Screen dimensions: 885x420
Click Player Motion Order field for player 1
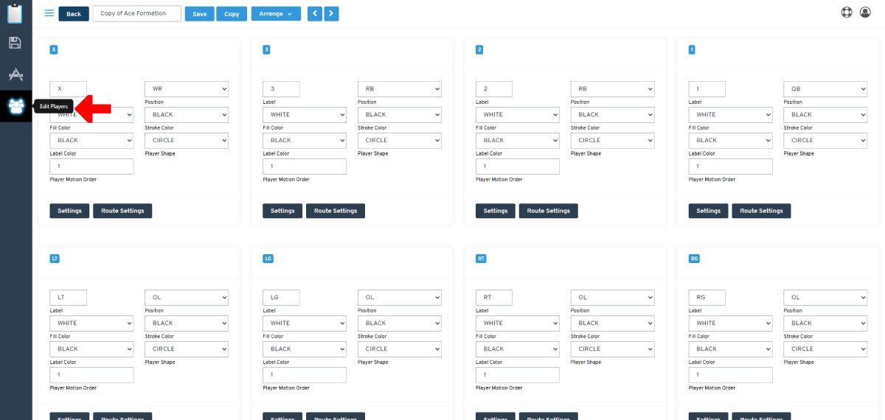[731, 167]
